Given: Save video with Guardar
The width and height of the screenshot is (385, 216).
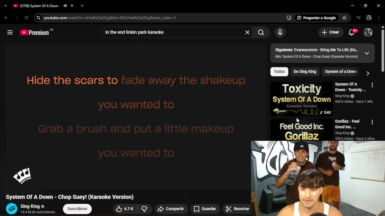Looking at the screenshot, I should (205, 209).
